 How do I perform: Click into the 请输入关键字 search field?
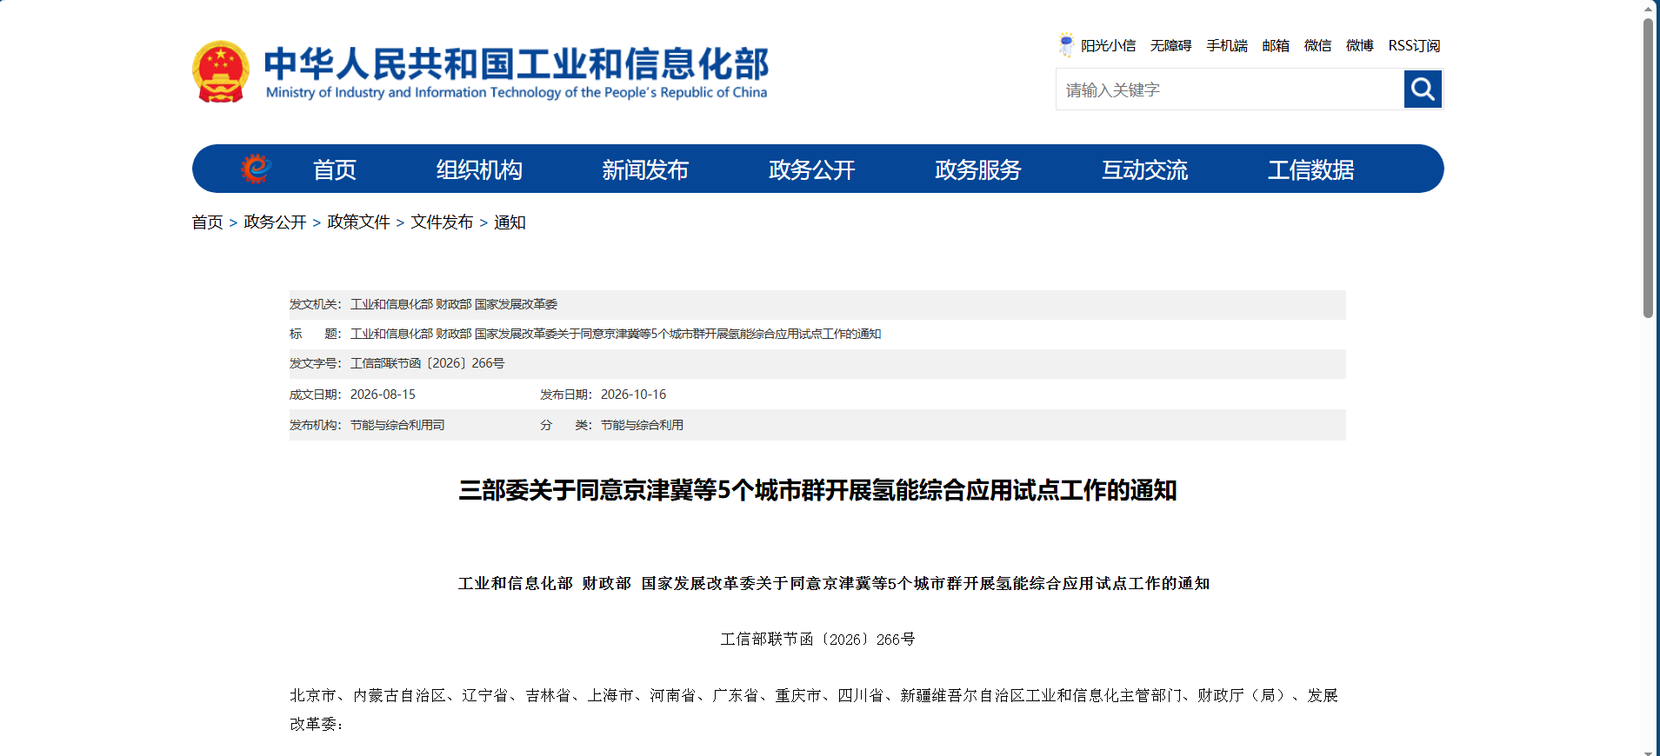(x=1230, y=90)
